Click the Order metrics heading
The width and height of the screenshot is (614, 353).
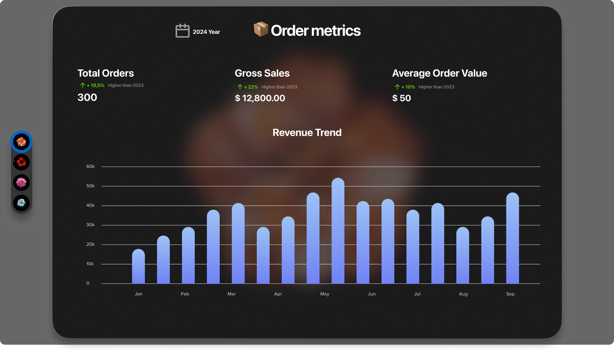point(315,31)
